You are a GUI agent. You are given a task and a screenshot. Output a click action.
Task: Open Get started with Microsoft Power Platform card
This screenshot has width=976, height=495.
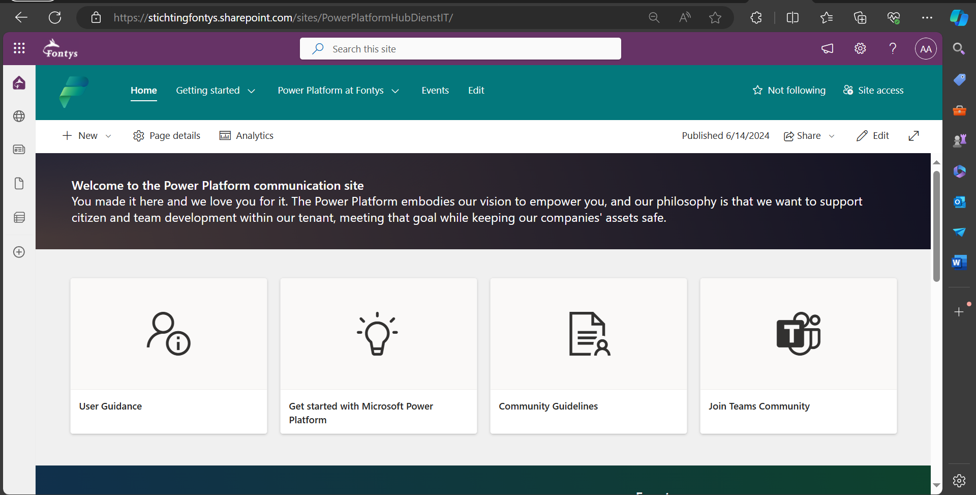[x=379, y=356]
